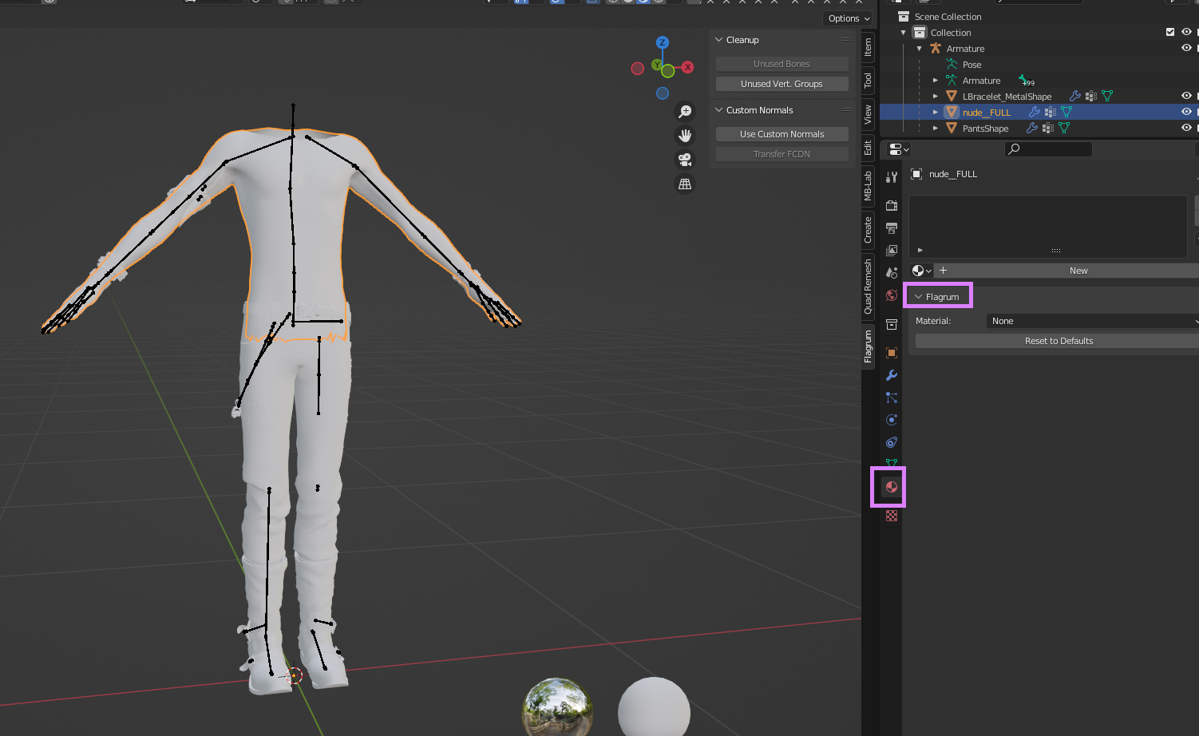1199x736 pixels.
Task: Toggle Collection exclude checkbox in outliner
Action: [1170, 32]
